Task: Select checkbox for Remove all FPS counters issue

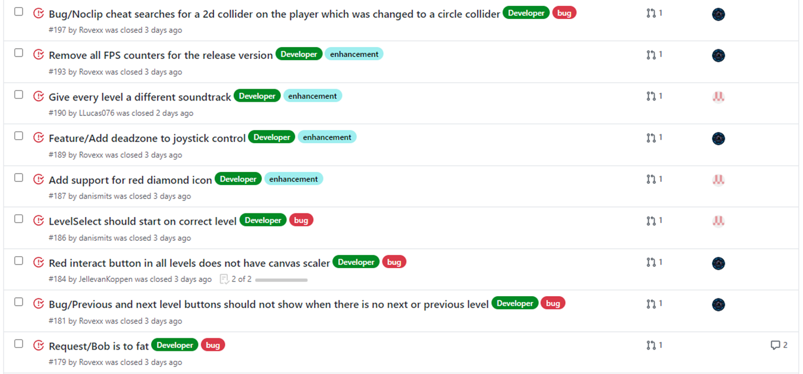Action: pos(18,53)
